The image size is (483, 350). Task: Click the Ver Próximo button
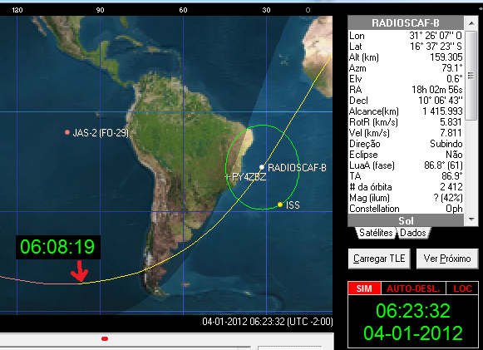[447, 259]
